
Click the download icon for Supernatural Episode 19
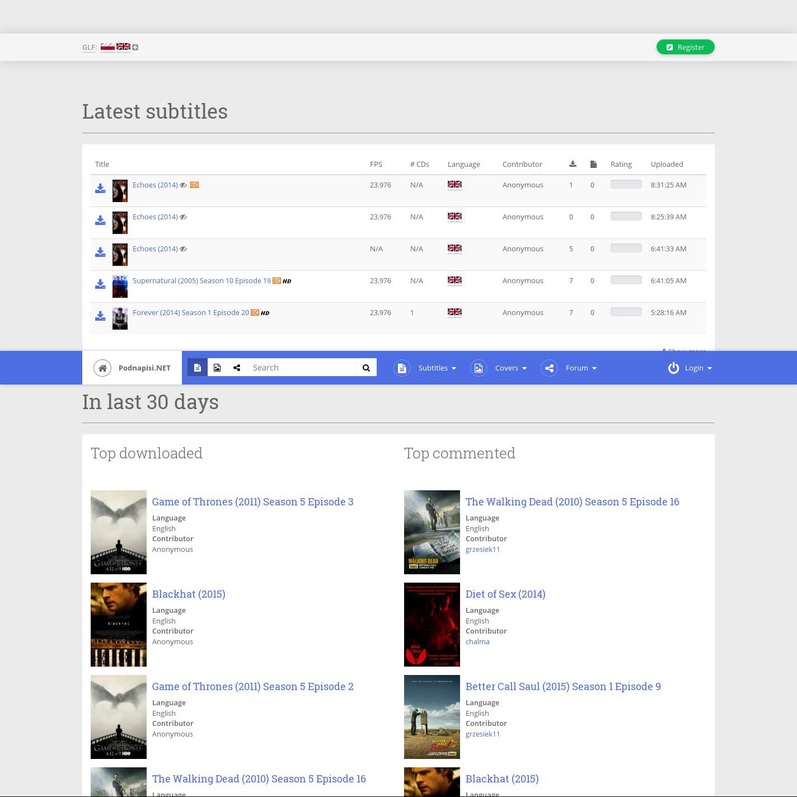coord(100,284)
